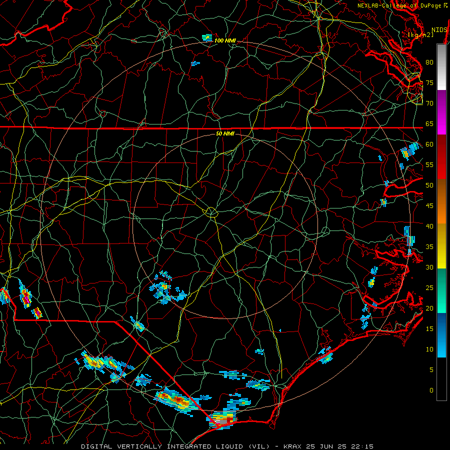Click the storm cell left of the 100 NMI label
Viewport: 450px width, 450px height.
click(207, 37)
